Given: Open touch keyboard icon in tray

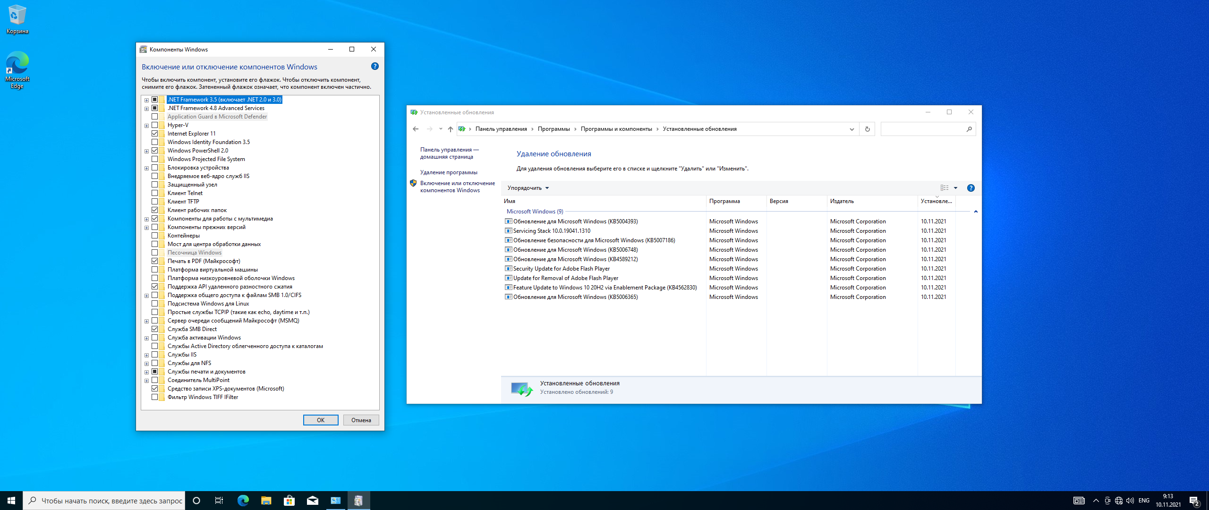Looking at the screenshot, I should [x=1079, y=501].
